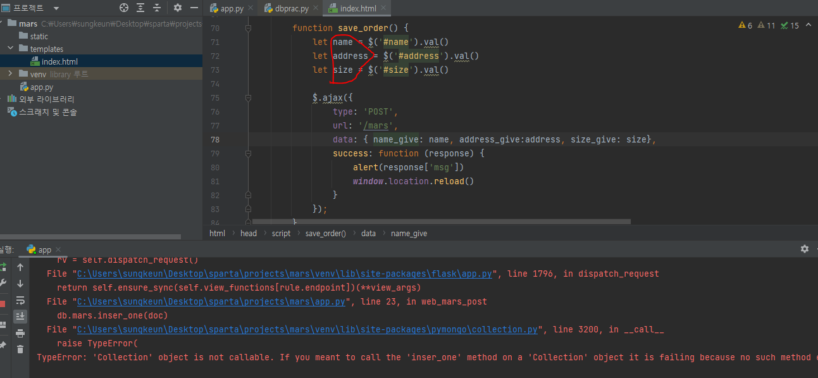Click the script breadcrumb
818x378 pixels.
pyautogui.click(x=282, y=234)
